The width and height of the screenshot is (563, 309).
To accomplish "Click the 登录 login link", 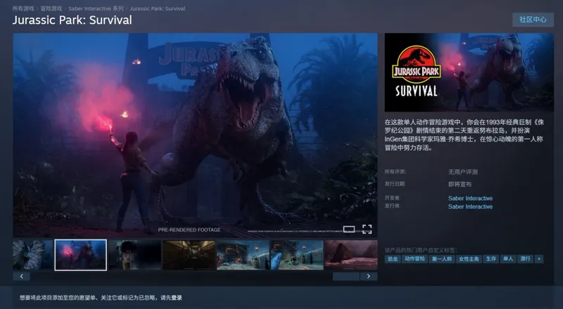I will (x=177, y=298).
